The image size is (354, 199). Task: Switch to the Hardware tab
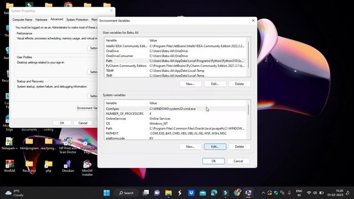click(x=41, y=20)
